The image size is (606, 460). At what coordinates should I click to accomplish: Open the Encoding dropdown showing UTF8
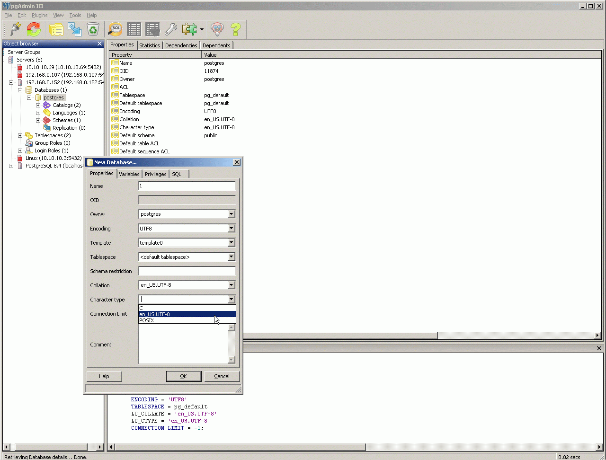tap(232, 229)
